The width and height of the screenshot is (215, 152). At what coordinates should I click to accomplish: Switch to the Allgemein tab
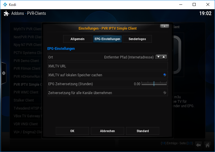[77, 39]
